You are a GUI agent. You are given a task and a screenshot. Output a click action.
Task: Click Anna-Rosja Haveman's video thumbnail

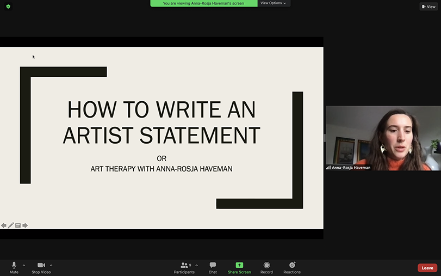point(383,138)
